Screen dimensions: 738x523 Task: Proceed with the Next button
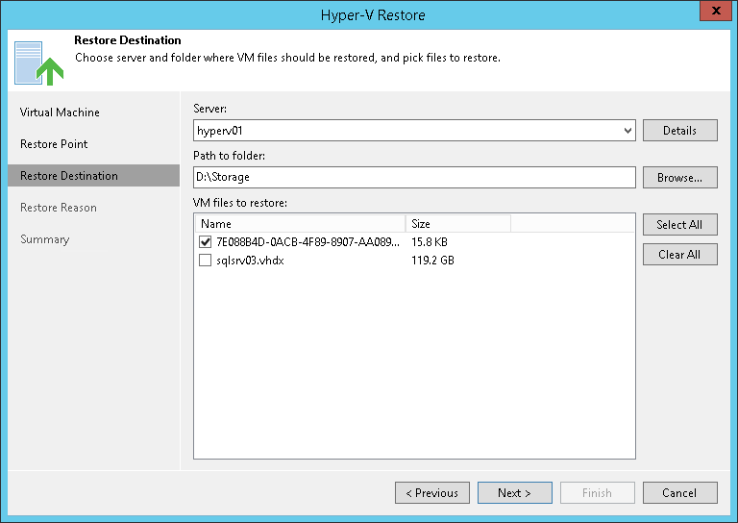514,492
